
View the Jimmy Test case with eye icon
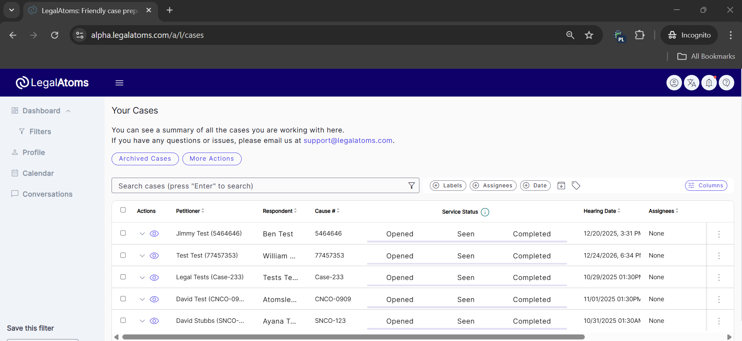154,234
